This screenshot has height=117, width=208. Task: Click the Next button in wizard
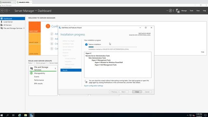[x=124, y=92]
